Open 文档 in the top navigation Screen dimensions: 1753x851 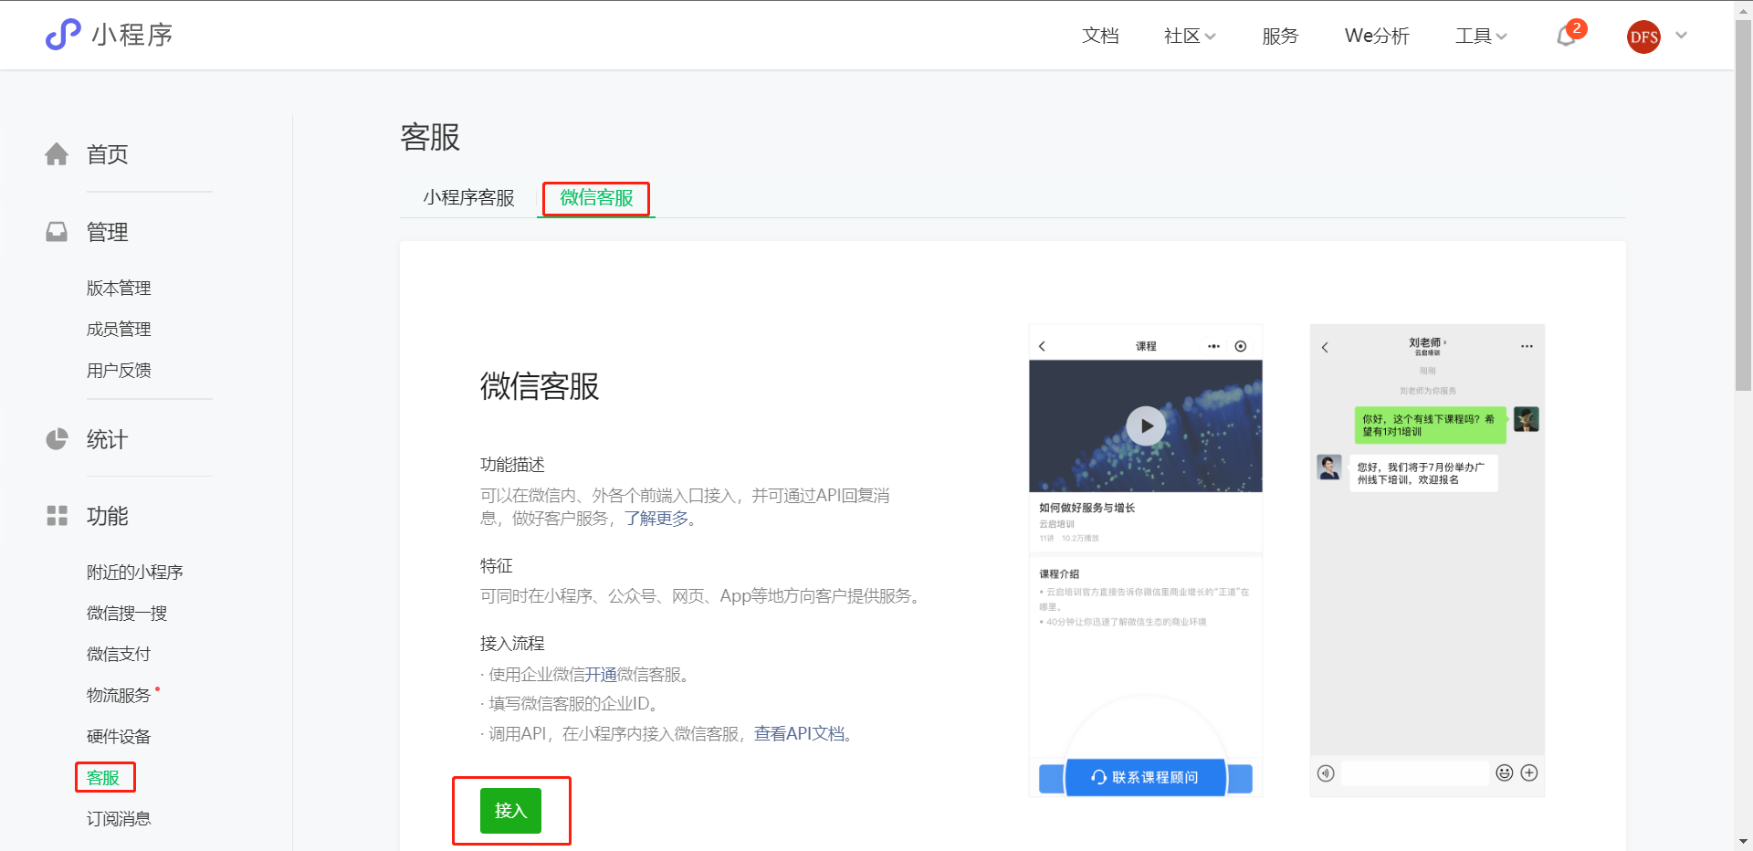1100,36
